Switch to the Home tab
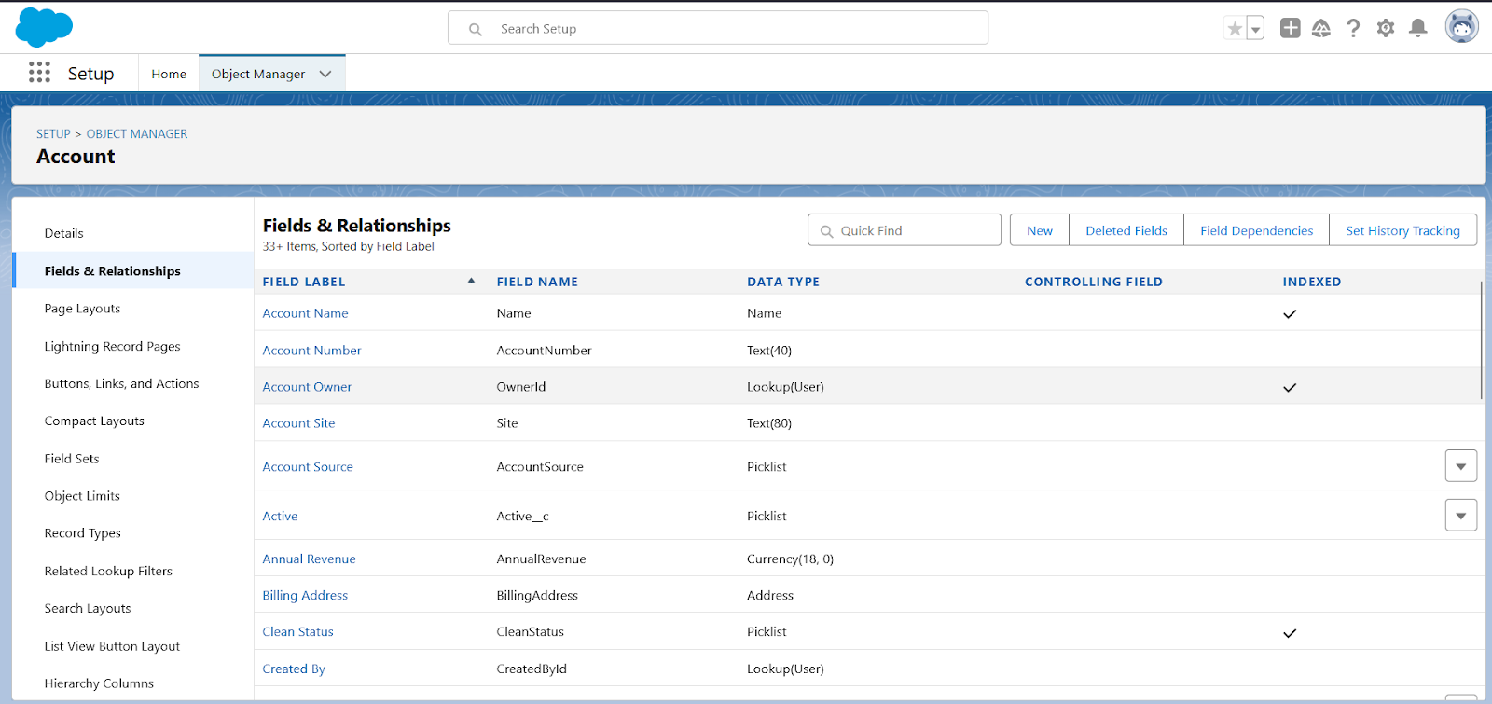The image size is (1492, 704). pos(169,74)
